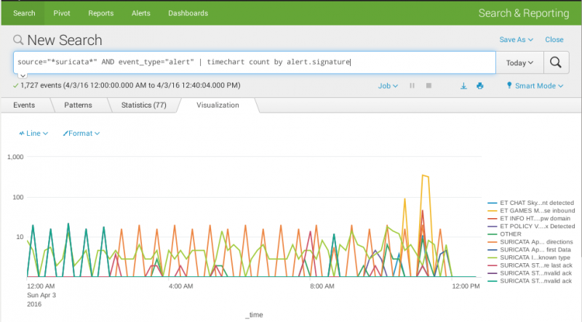Open the Patterns tab
The image size is (582, 322).
coord(78,105)
